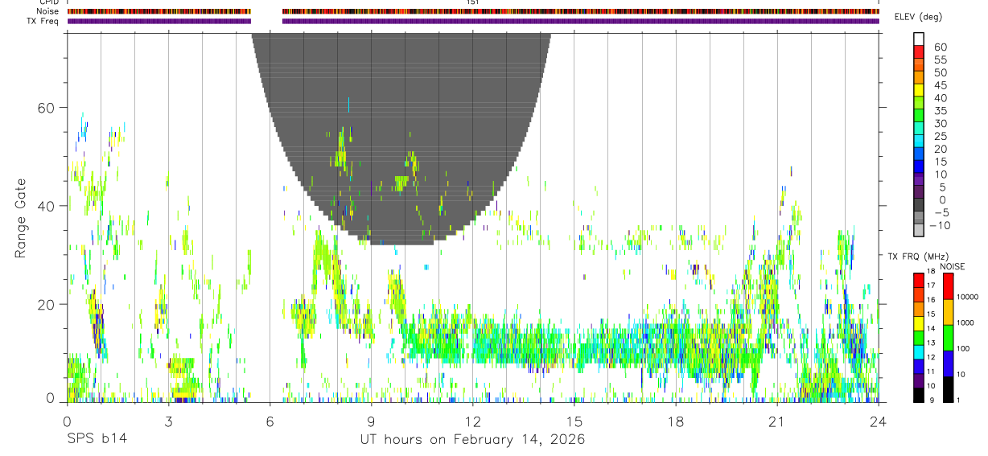Click the lightest grey bottom ELEV colorbar swatch
The width and height of the screenshot is (988, 456).
(x=919, y=230)
